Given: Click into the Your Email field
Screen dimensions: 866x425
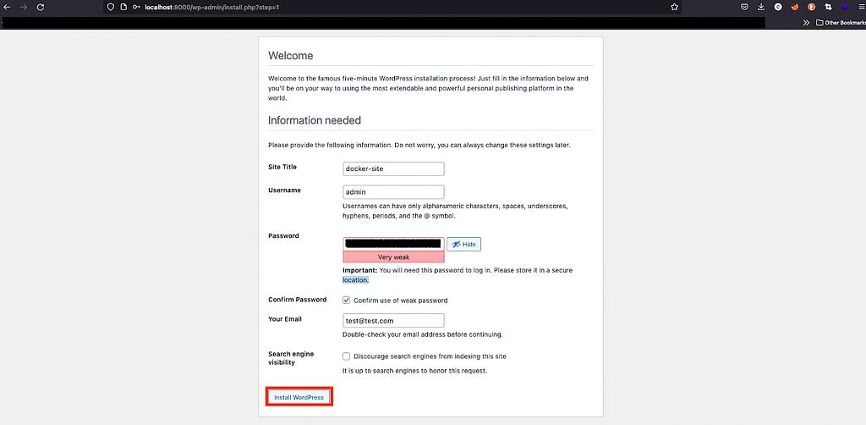Looking at the screenshot, I should coord(393,321).
